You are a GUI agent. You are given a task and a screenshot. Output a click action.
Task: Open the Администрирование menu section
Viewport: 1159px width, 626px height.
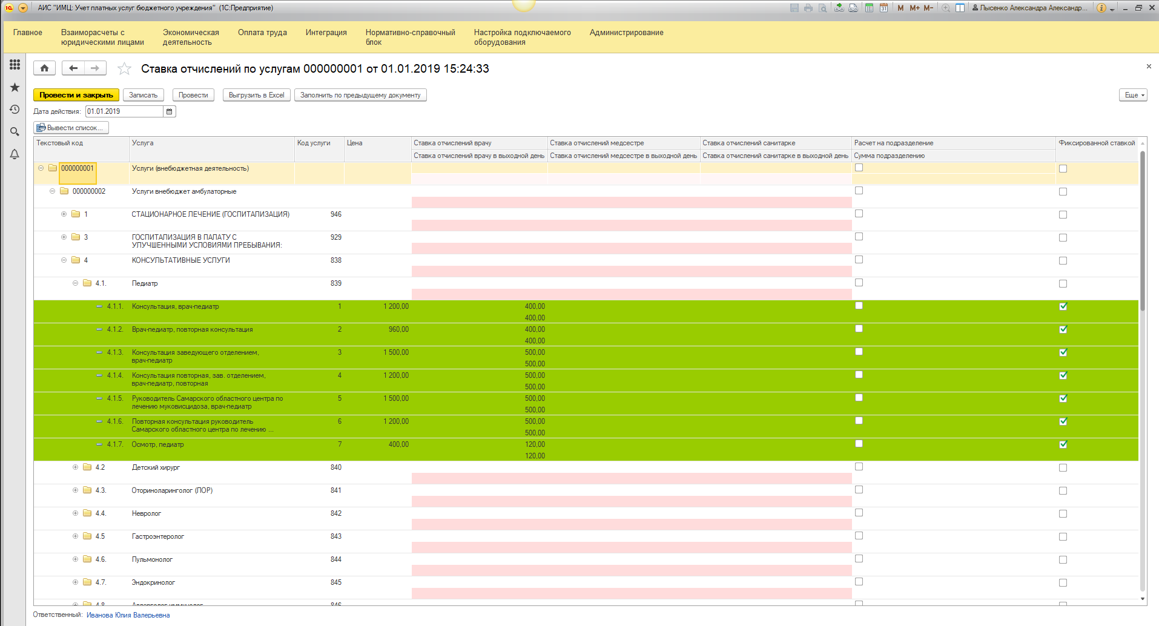point(626,33)
